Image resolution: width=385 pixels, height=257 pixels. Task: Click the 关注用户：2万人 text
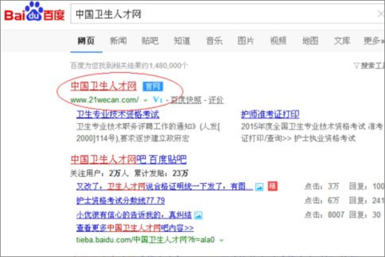(99, 173)
